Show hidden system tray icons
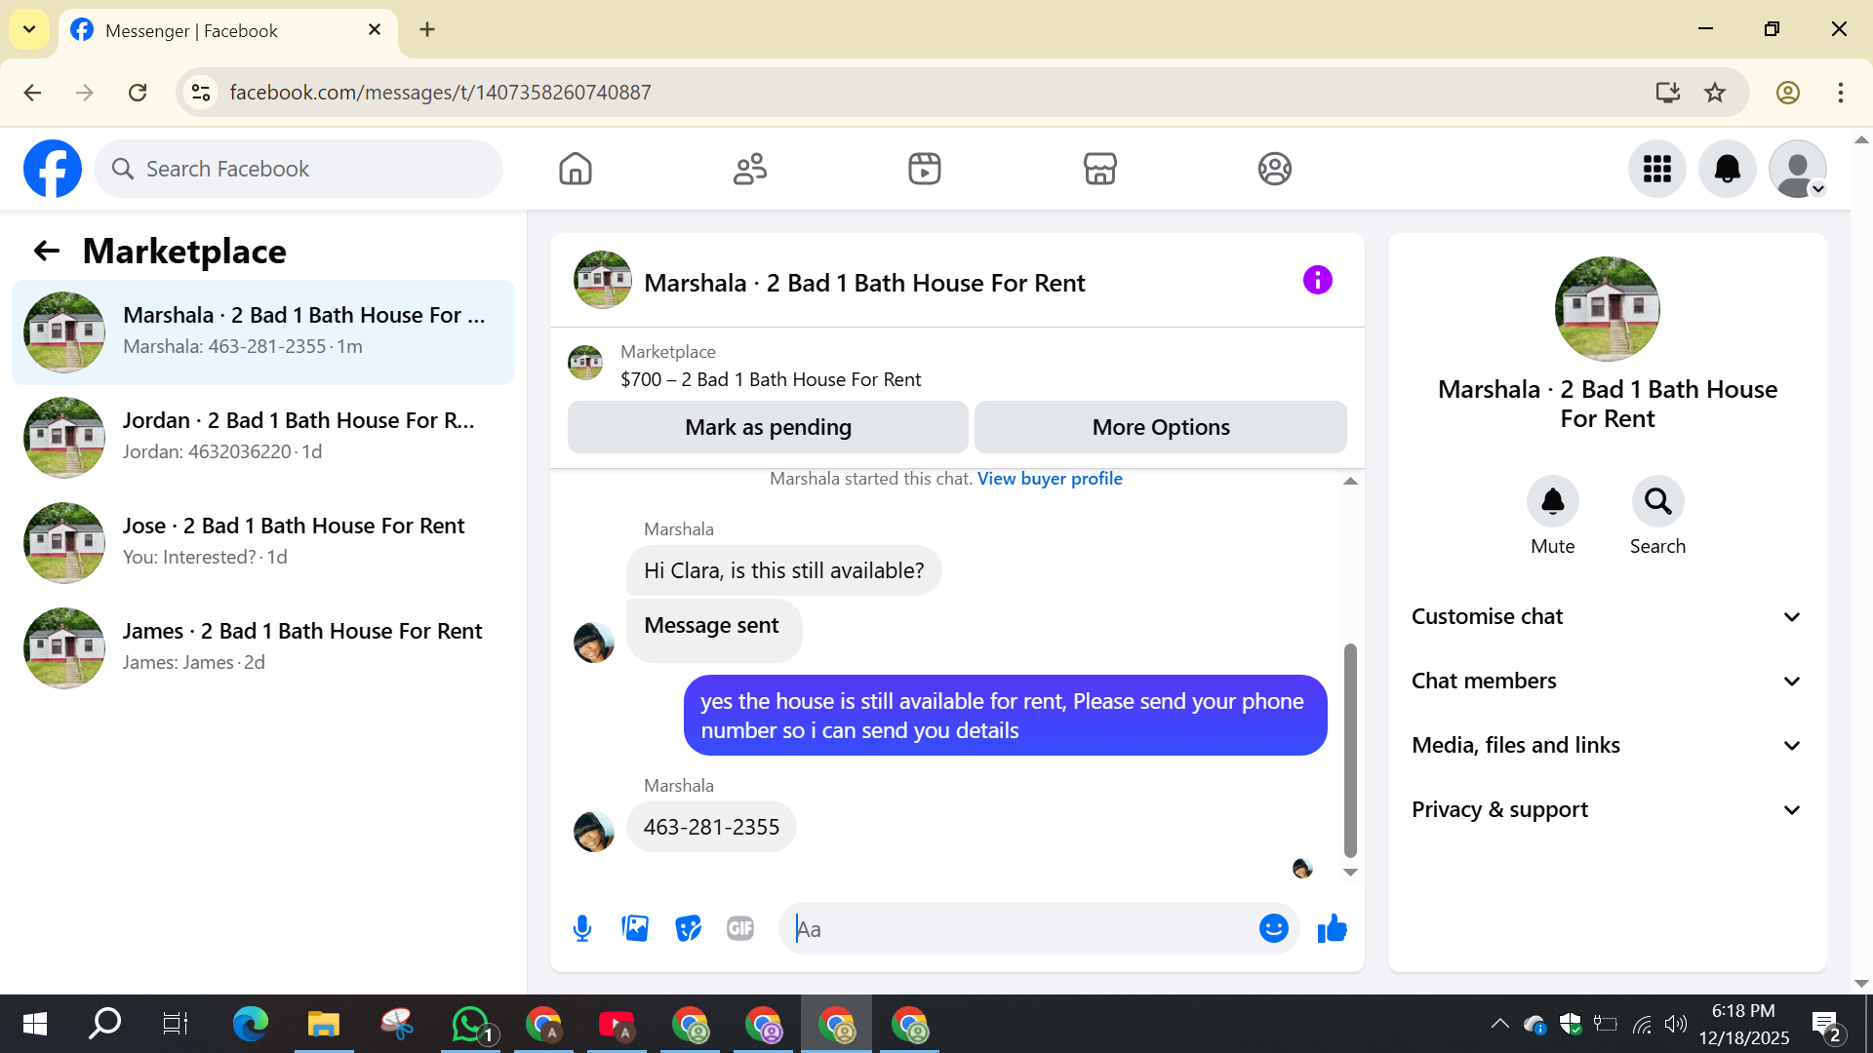Image resolution: width=1873 pixels, height=1053 pixels. [x=1500, y=1024]
